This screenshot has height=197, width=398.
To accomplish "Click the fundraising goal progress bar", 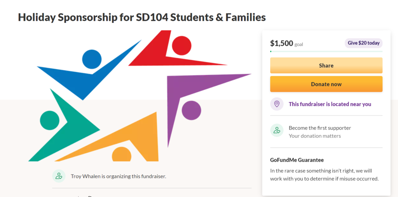I will [x=326, y=52].
